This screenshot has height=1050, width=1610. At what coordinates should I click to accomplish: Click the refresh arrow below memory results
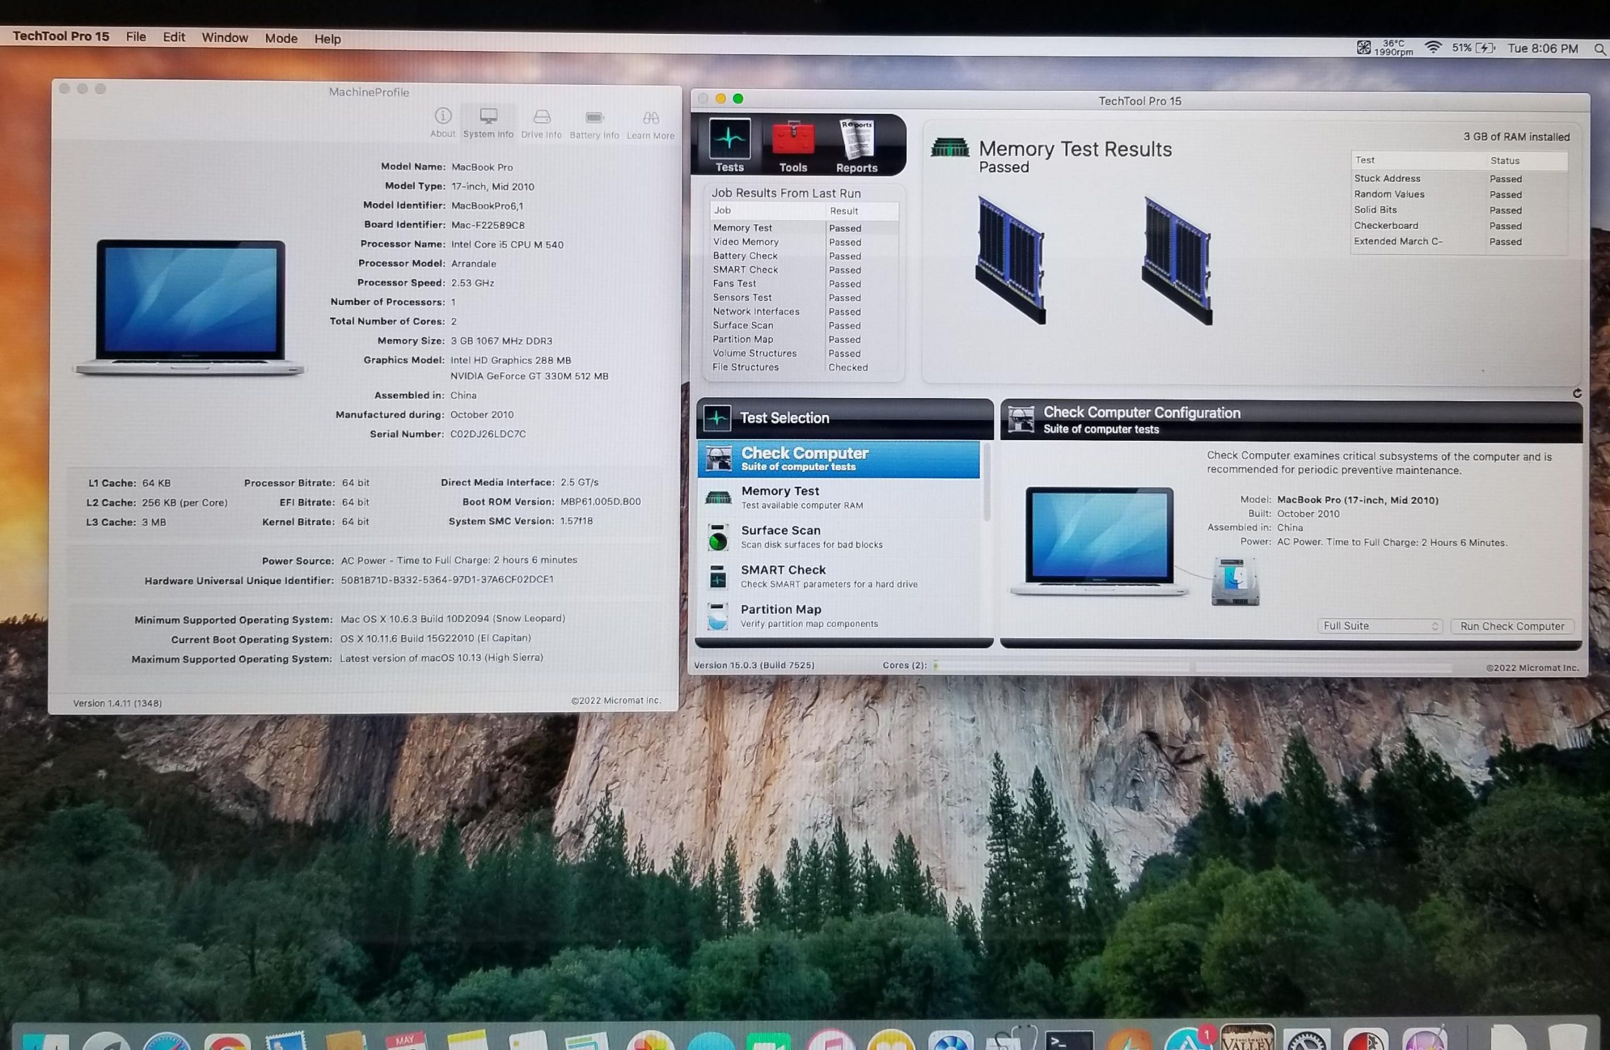tap(1577, 393)
